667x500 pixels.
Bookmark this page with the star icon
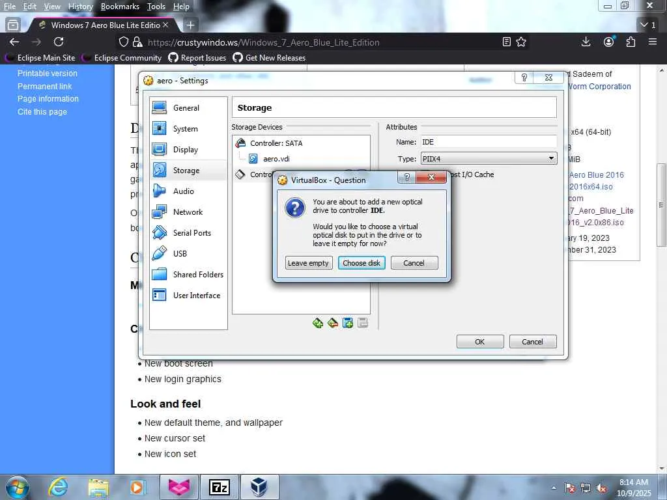coord(521,42)
